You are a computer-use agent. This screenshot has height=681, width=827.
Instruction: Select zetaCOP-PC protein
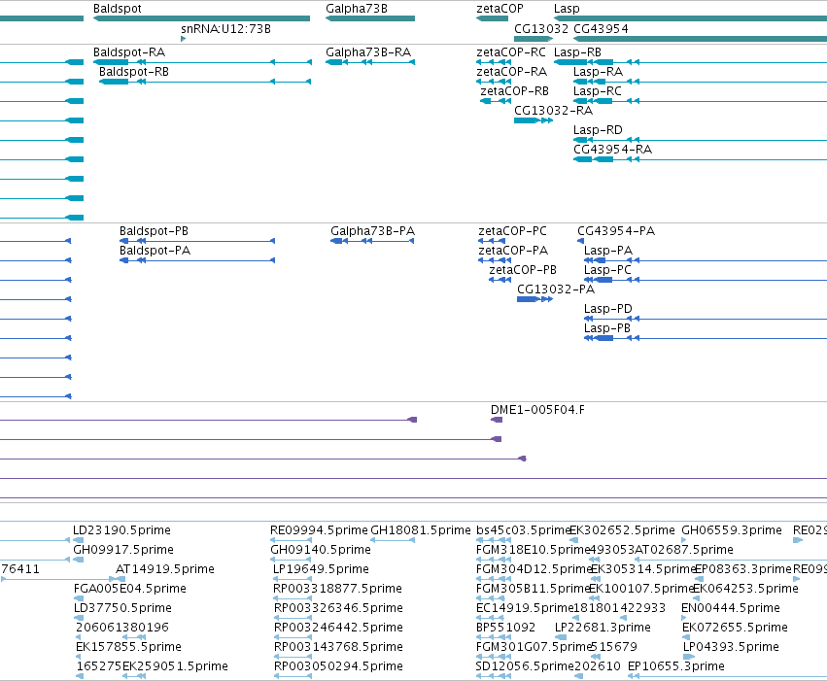pyautogui.click(x=492, y=241)
